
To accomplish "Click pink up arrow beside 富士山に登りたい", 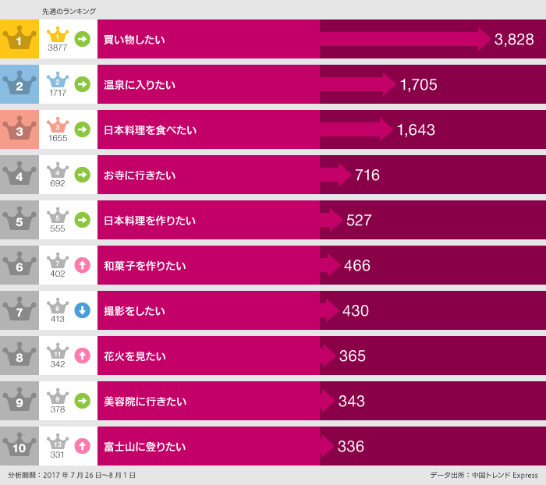I will coord(82,446).
